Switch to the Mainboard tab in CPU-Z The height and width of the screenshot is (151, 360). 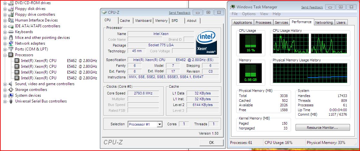(x=143, y=21)
